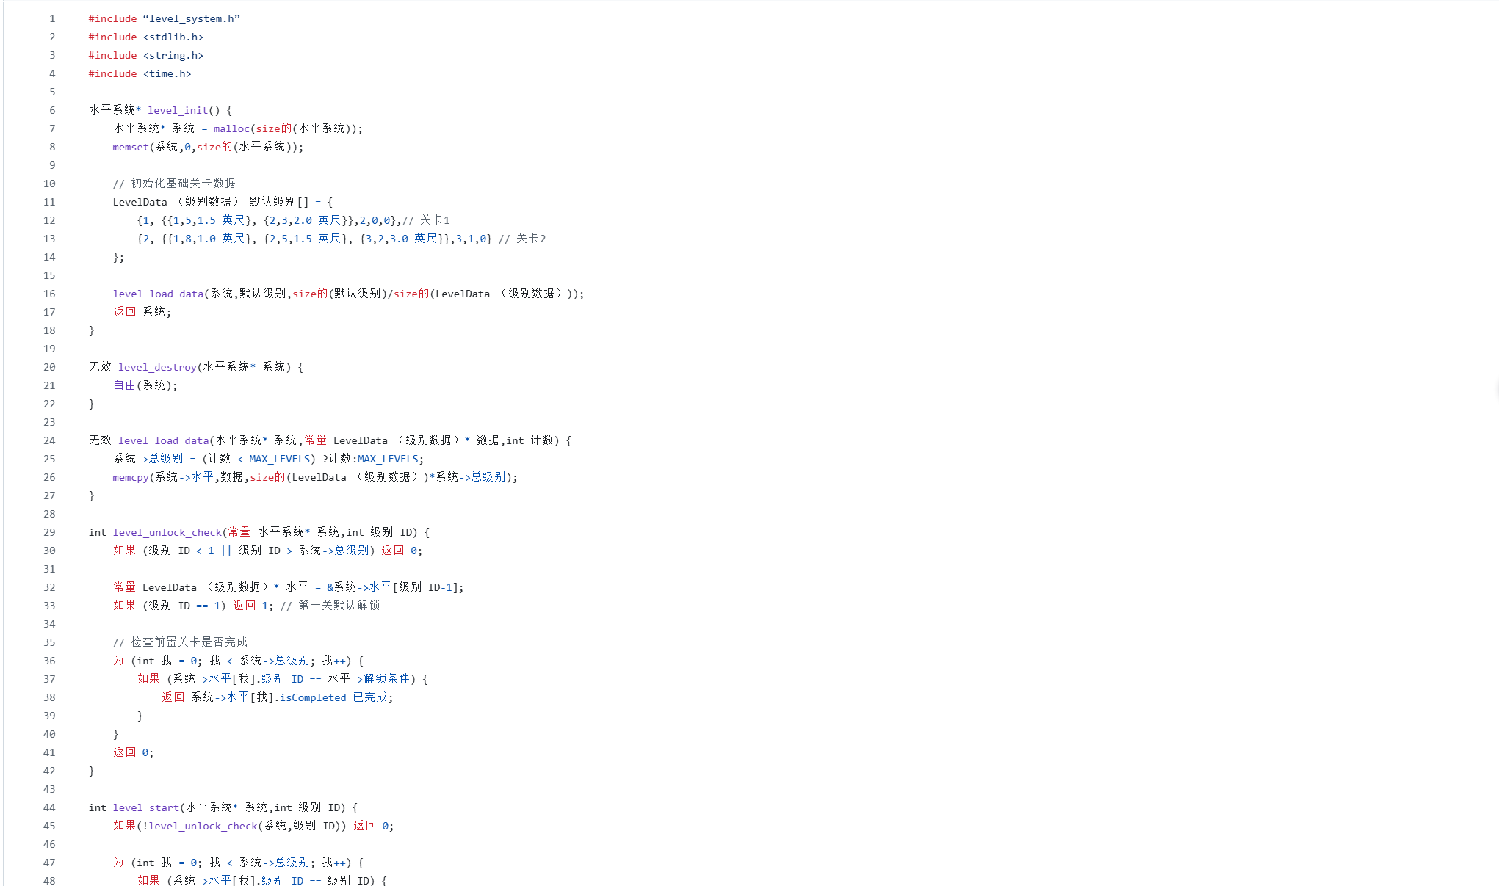This screenshot has width=1499, height=886.
Task: Click the 关卡2 comment on line 13
Action: (x=530, y=239)
